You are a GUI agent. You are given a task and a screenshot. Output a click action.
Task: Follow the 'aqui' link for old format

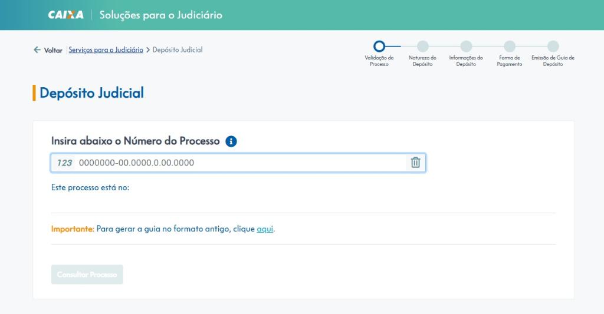click(x=265, y=229)
